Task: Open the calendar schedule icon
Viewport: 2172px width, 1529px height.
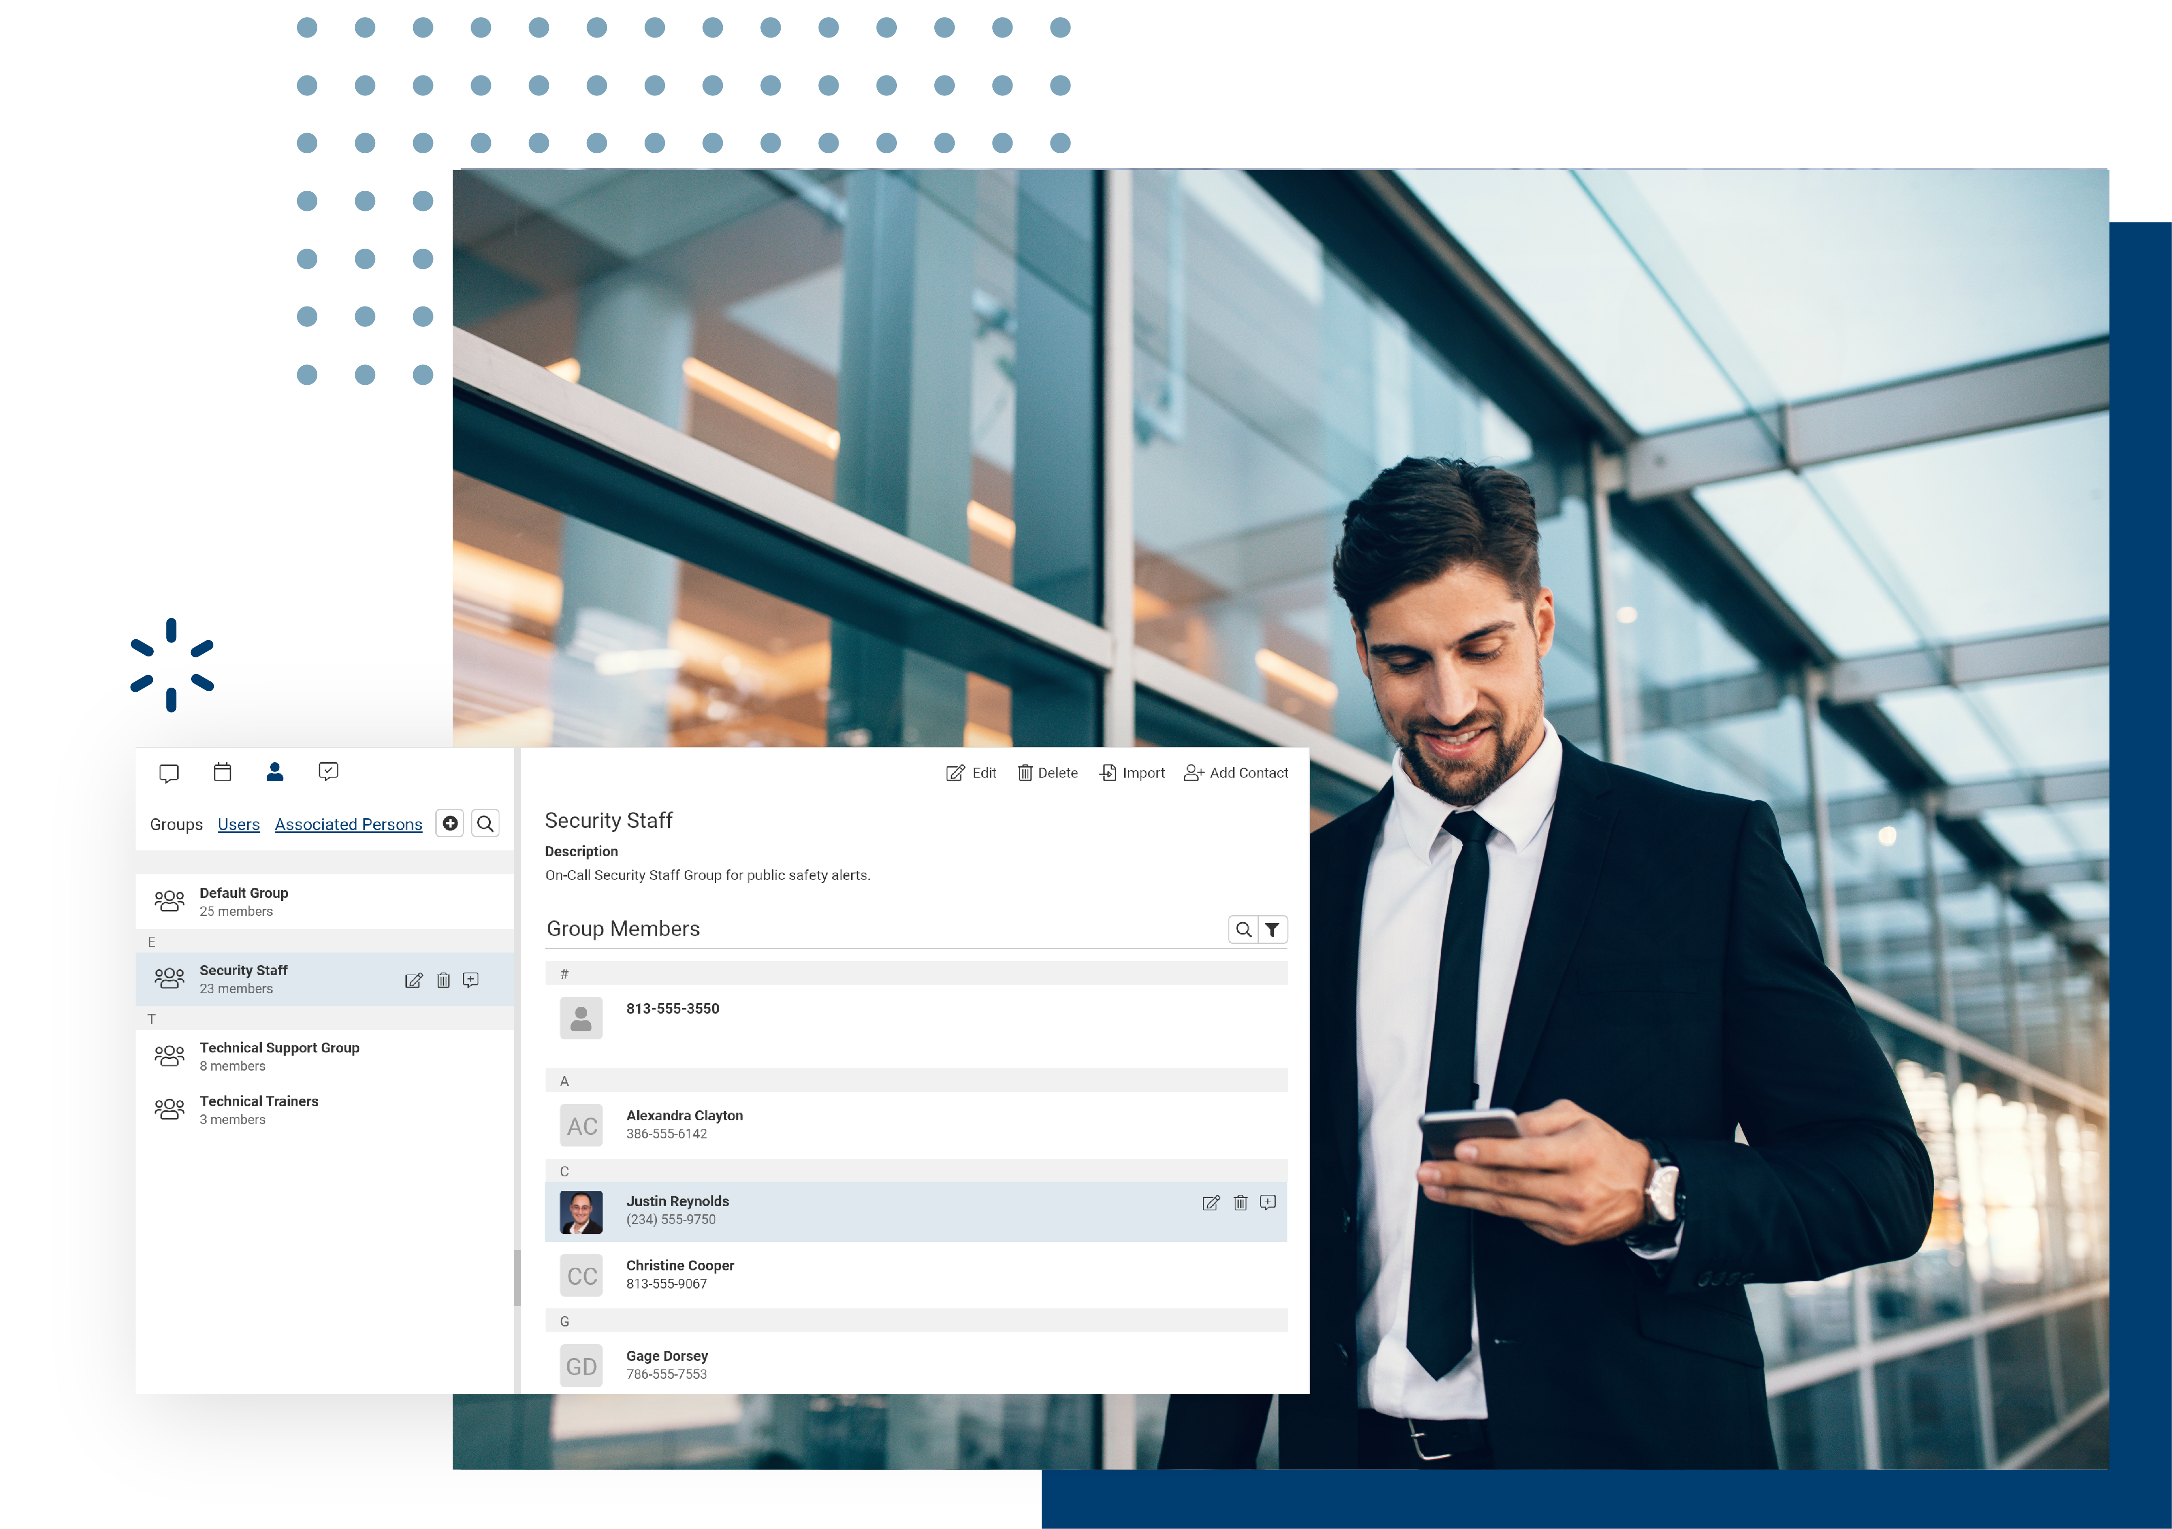Action: 222,772
